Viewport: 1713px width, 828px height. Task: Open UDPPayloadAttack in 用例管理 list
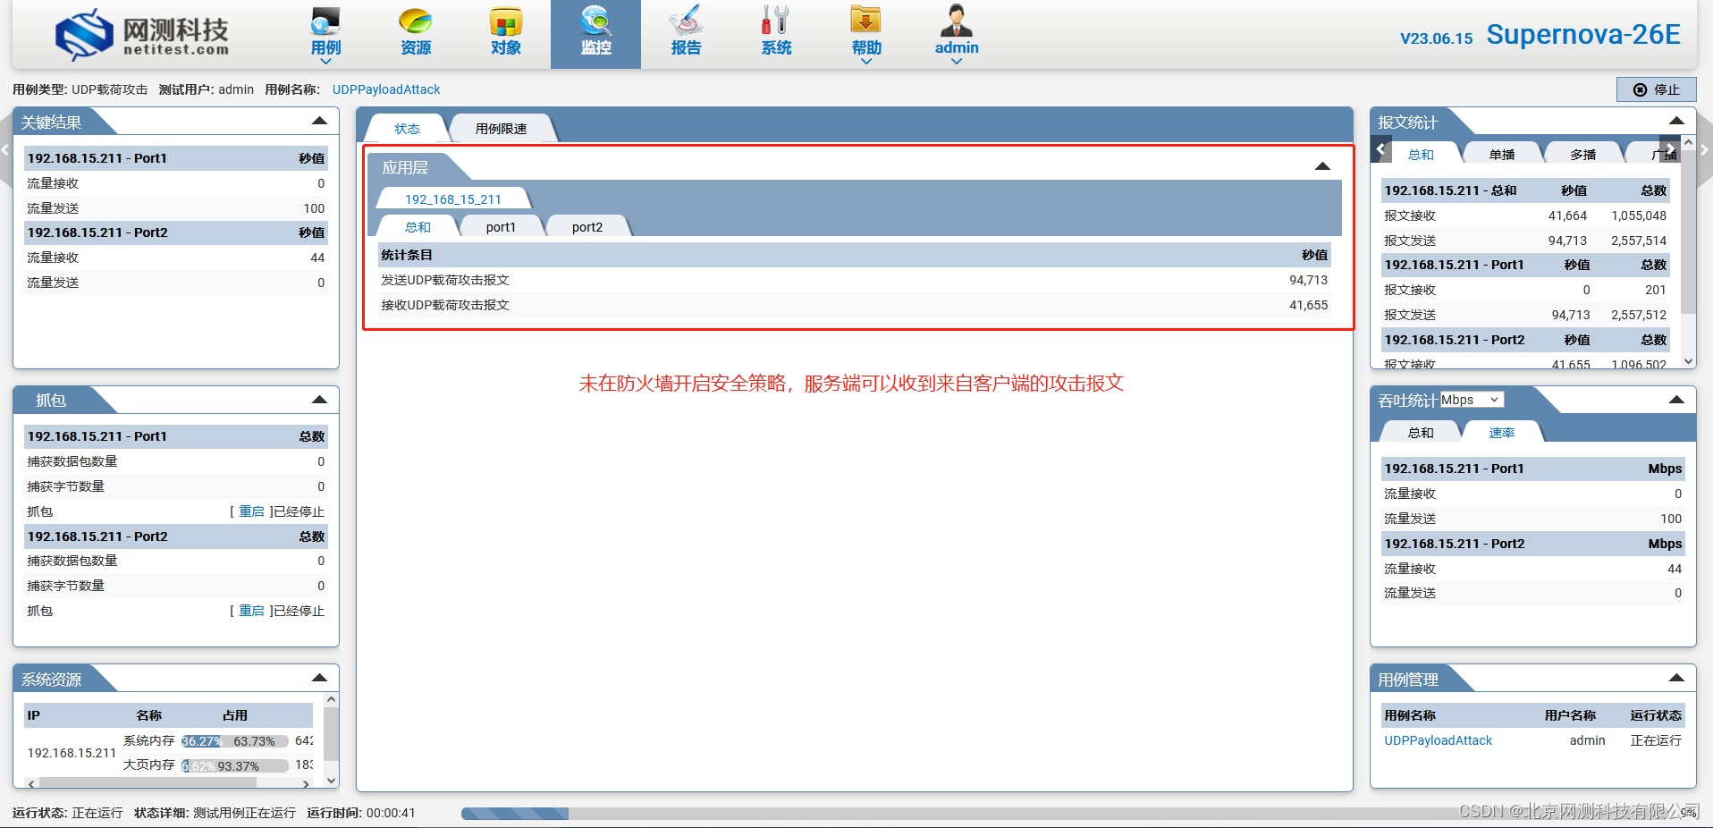(1438, 740)
